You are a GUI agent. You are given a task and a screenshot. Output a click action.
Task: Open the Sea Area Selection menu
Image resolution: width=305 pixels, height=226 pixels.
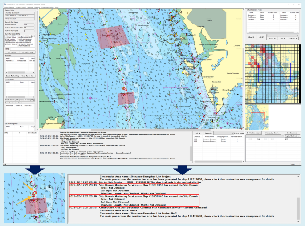click(33, 8)
